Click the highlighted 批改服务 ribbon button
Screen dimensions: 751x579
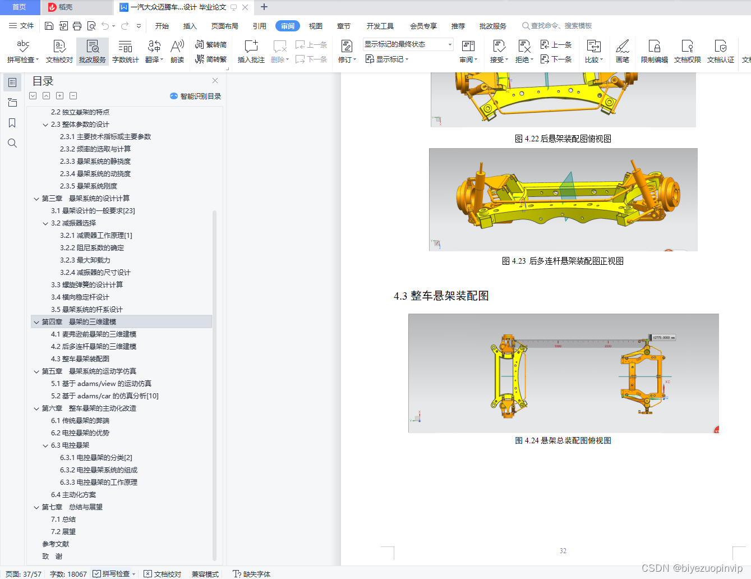coord(93,52)
